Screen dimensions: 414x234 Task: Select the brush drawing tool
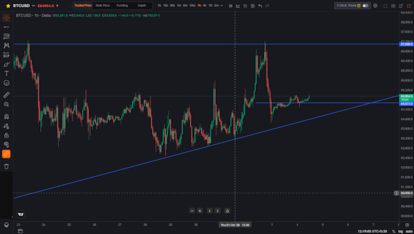(x=6, y=64)
